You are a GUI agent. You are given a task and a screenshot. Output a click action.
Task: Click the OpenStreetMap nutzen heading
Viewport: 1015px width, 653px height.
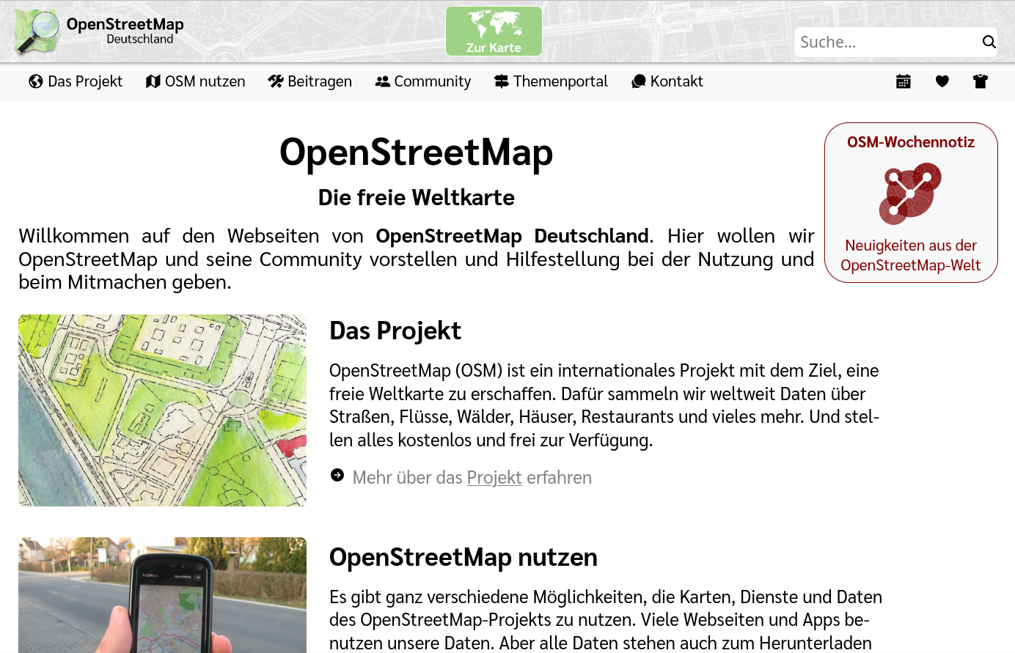[x=463, y=557]
